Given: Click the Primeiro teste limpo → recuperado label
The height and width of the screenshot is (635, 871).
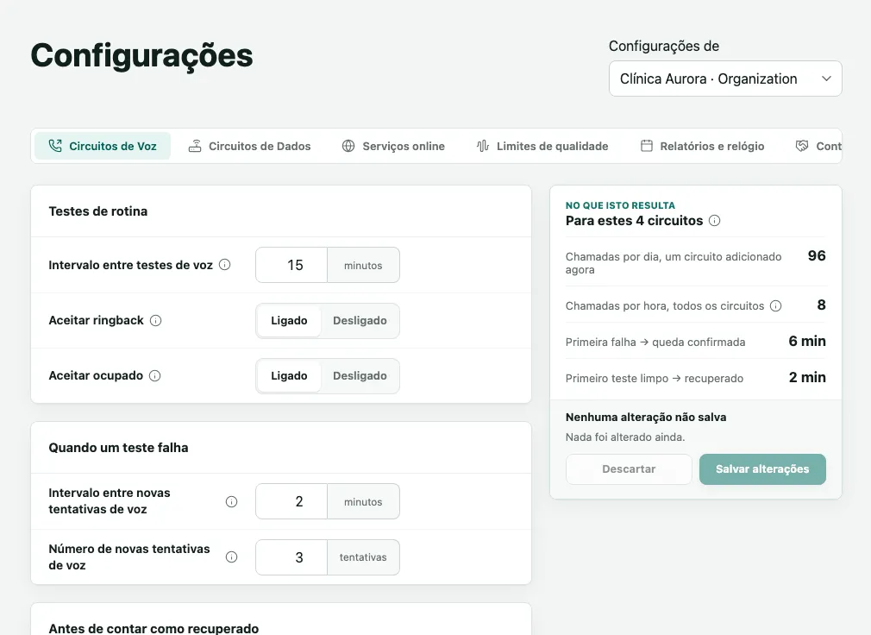Looking at the screenshot, I should tap(655, 379).
